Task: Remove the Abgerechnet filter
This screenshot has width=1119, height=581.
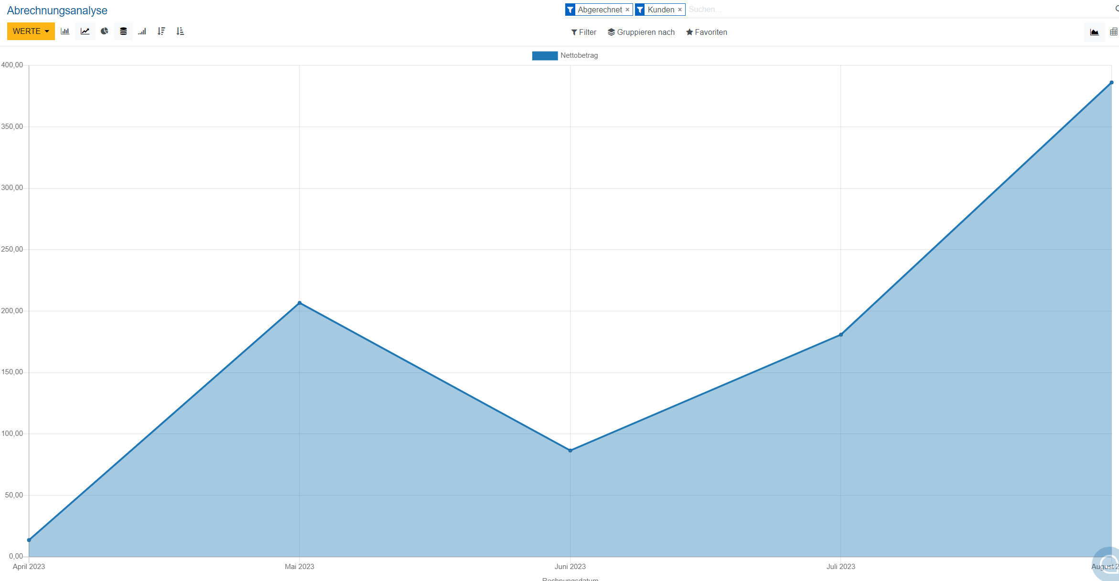Action: coord(627,10)
